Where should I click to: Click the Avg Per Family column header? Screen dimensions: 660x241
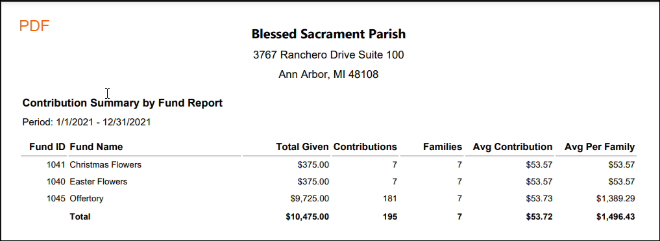tap(600, 147)
